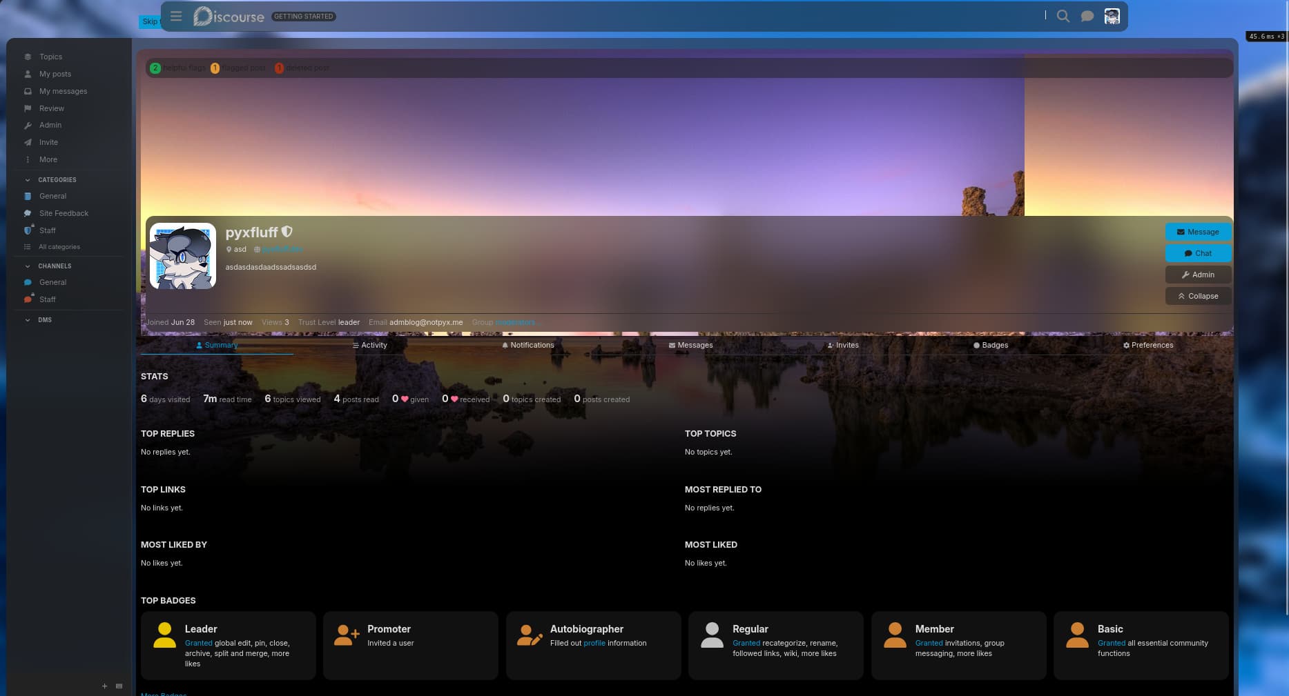Open Site Feedback category in sidebar

(x=64, y=213)
